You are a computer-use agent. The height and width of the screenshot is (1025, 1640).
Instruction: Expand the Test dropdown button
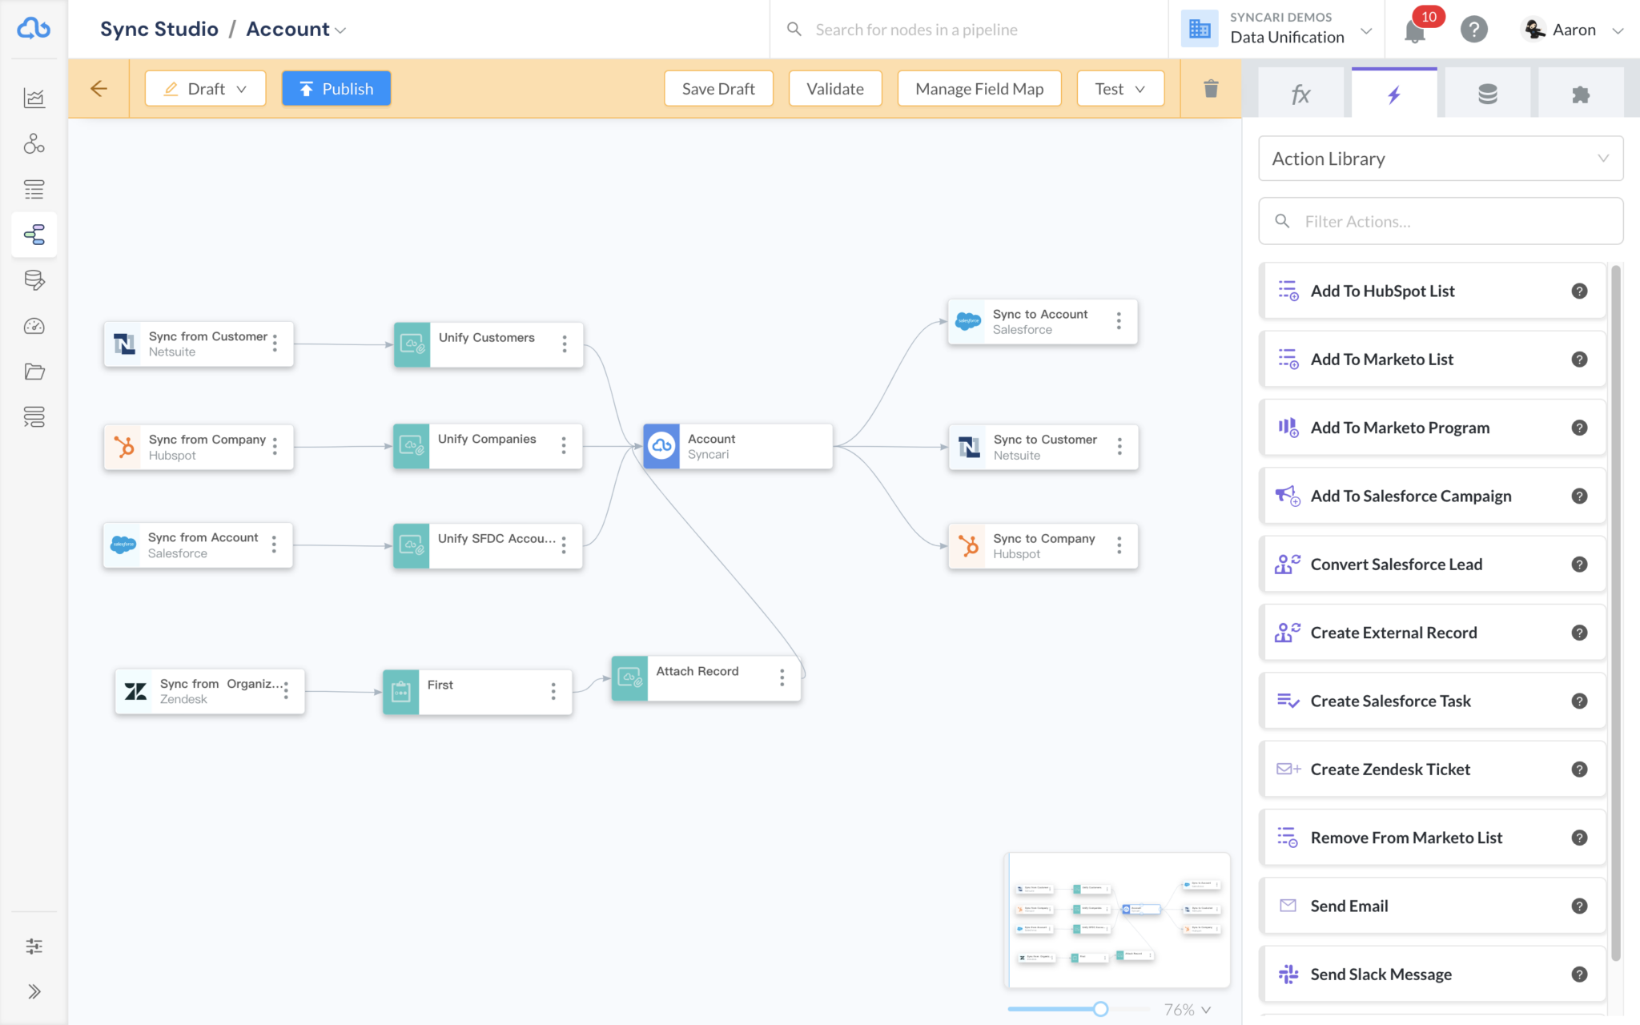point(1120,89)
